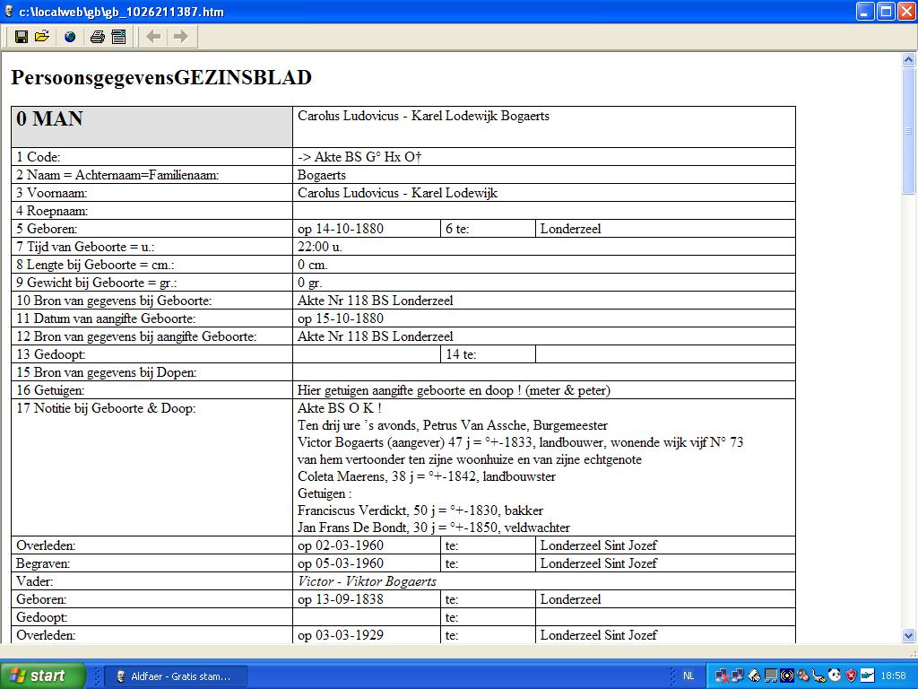
Task: Click '12 Bron van gegevens bij aangifte Geboorte:' label
Action: (136, 337)
